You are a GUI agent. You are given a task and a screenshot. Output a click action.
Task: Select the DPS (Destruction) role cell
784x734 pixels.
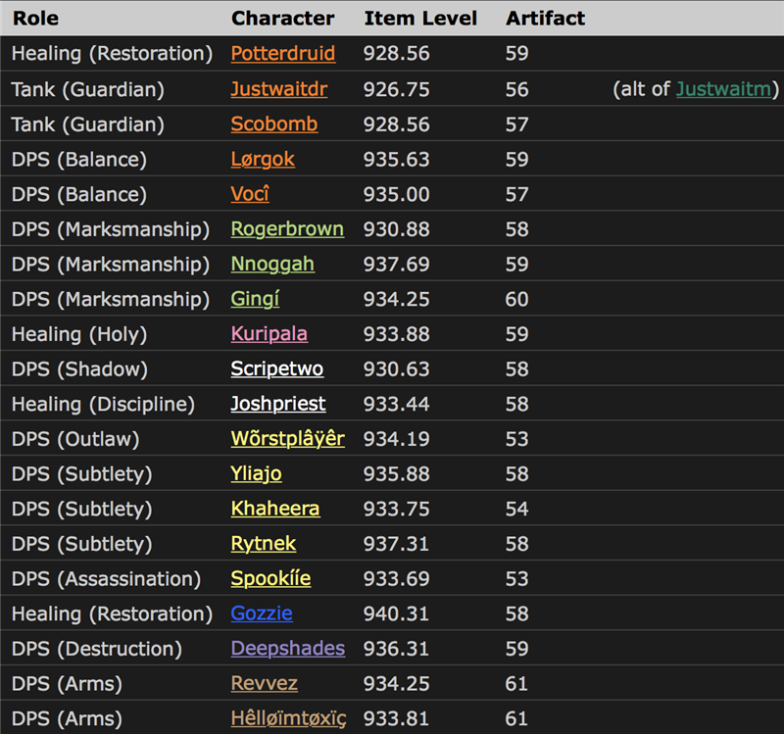click(x=97, y=649)
